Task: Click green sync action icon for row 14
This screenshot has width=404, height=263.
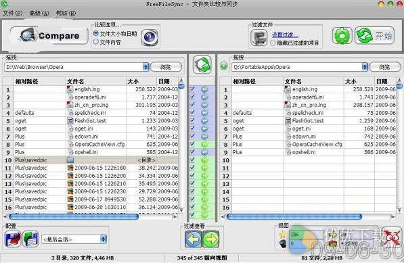Action: coord(204,191)
